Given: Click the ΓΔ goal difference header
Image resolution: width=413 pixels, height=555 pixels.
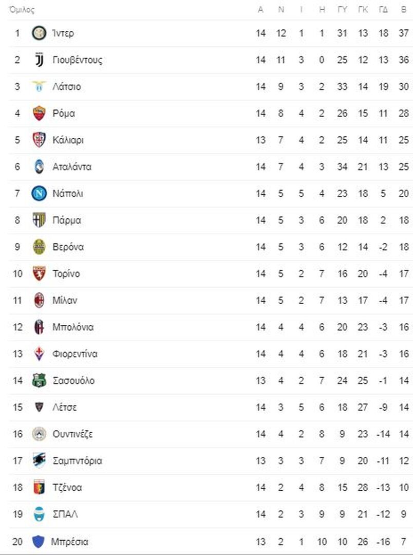Looking at the screenshot, I should [x=383, y=10].
